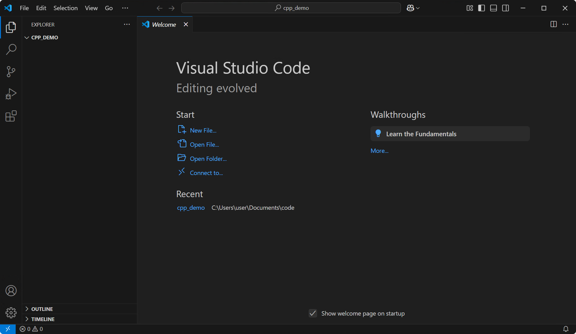Open recent workspace cpp_demo
The image size is (576, 334).
click(x=191, y=208)
